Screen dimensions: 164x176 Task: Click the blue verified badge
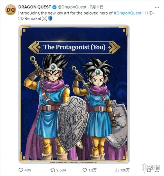pyautogui.click(x=54, y=7)
